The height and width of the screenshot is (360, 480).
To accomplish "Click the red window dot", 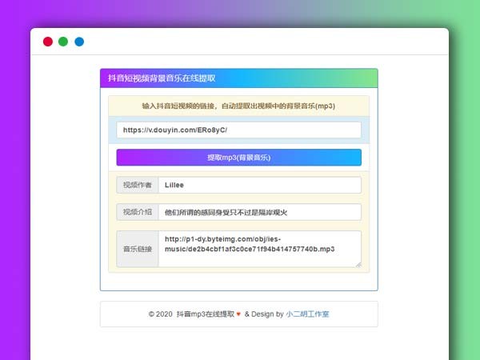I will coord(48,42).
